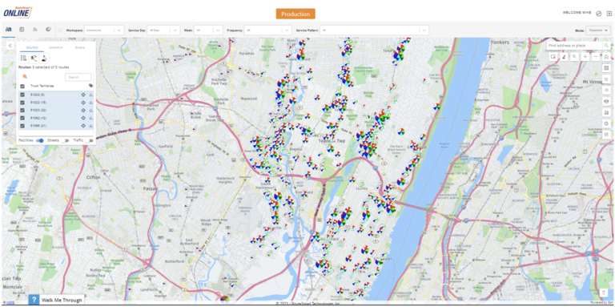Image resolution: width=615 pixels, height=307 pixels.
Task: Open statistics chart icon for route 51066
Action: click(x=91, y=126)
